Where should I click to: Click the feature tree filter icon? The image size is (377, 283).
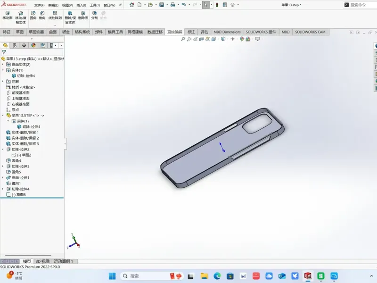(4, 52)
